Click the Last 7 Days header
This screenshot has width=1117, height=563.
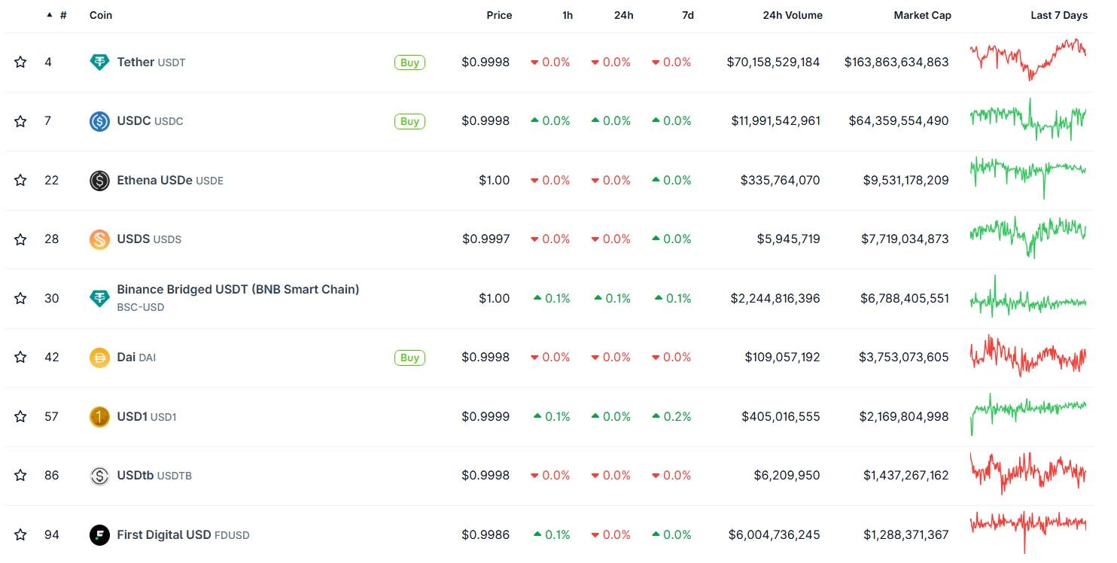tap(1059, 15)
